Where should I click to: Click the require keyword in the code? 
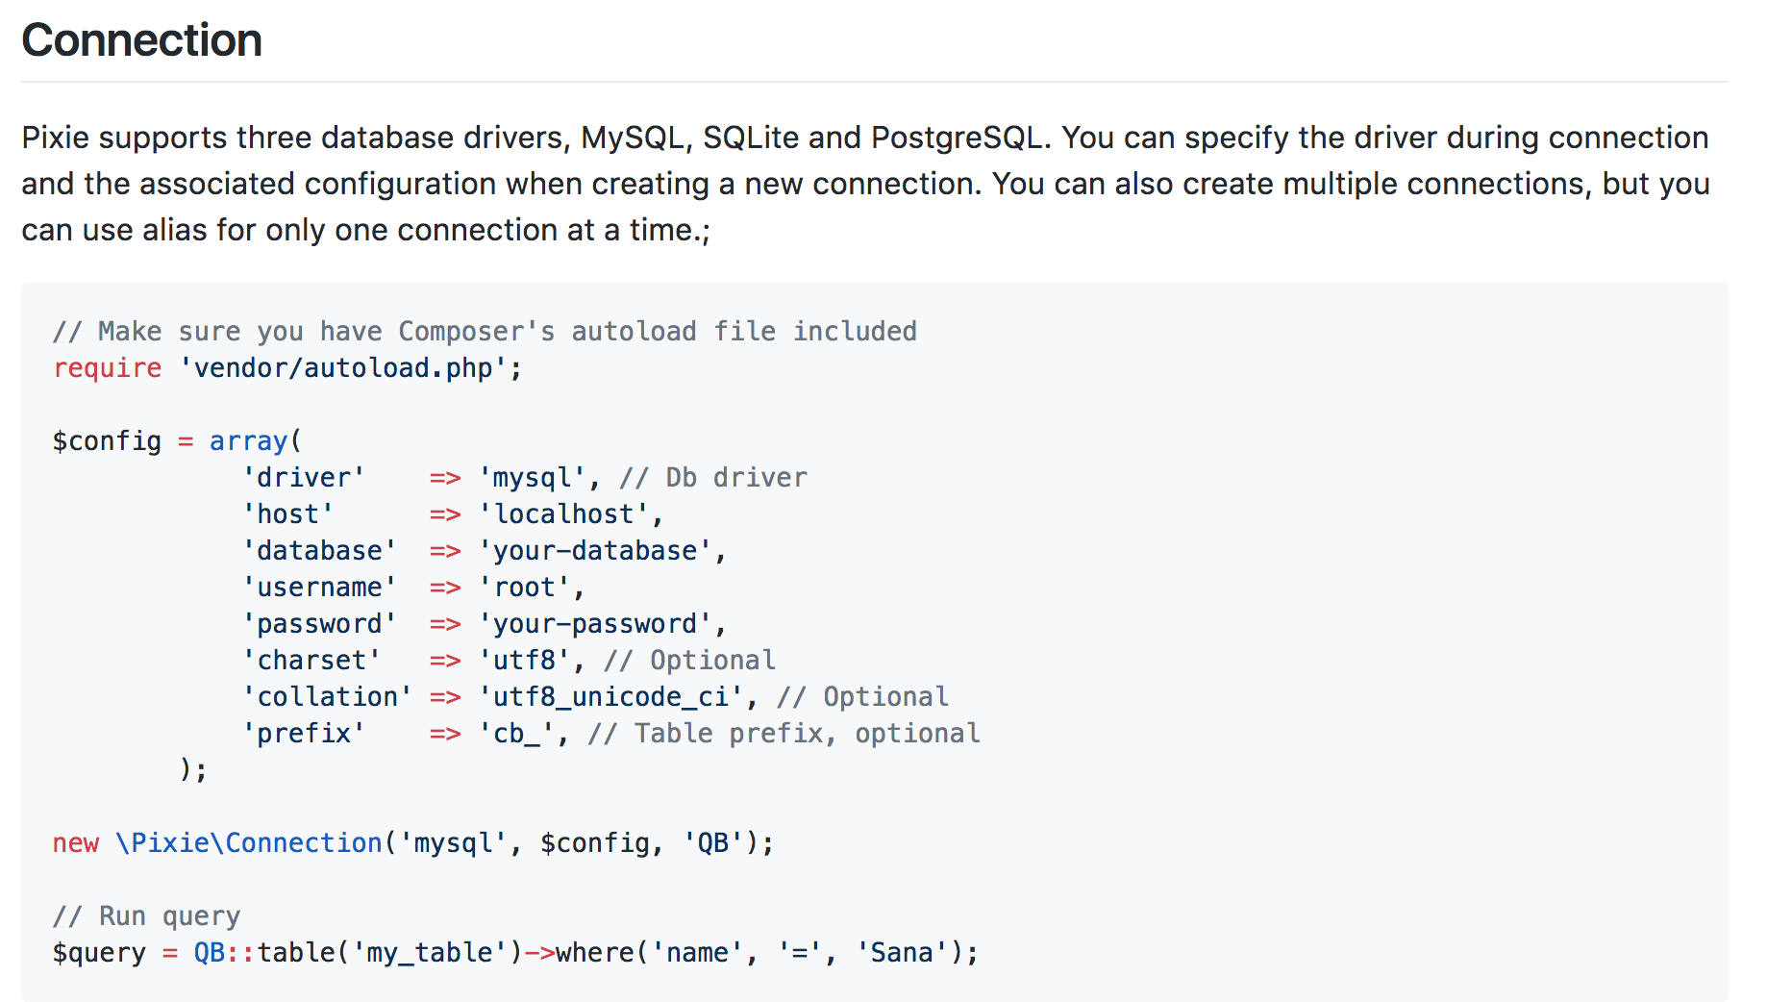click(107, 368)
